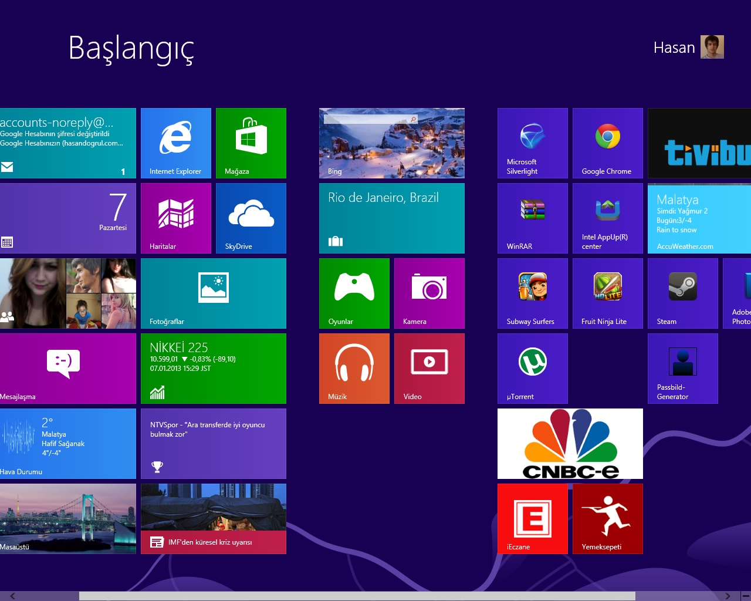Open the tivibu tile
The image size is (751, 601).
click(x=699, y=143)
